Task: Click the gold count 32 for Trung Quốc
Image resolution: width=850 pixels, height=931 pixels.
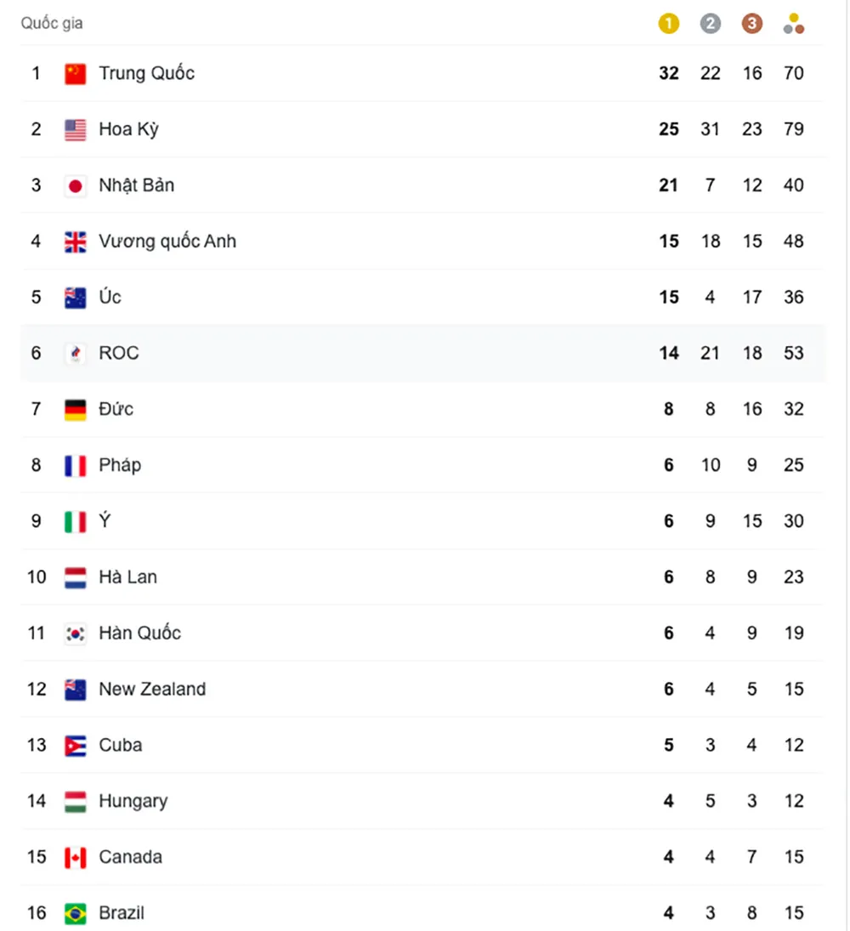Action: pyautogui.click(x=669, y=73)
